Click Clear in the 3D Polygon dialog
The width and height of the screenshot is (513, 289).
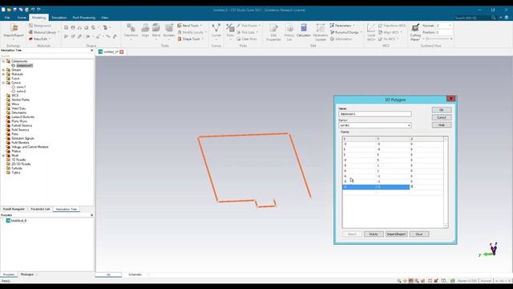point(419,234)
